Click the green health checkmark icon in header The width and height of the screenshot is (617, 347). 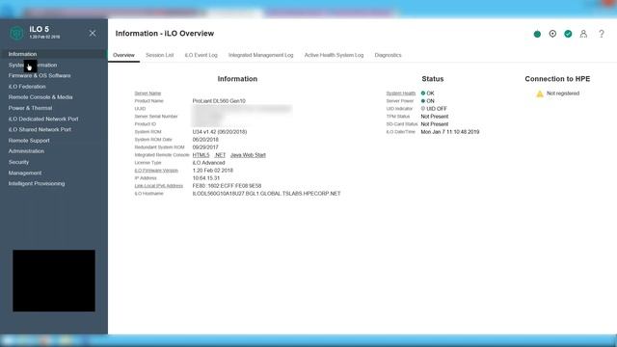click(x=568, y=34)
